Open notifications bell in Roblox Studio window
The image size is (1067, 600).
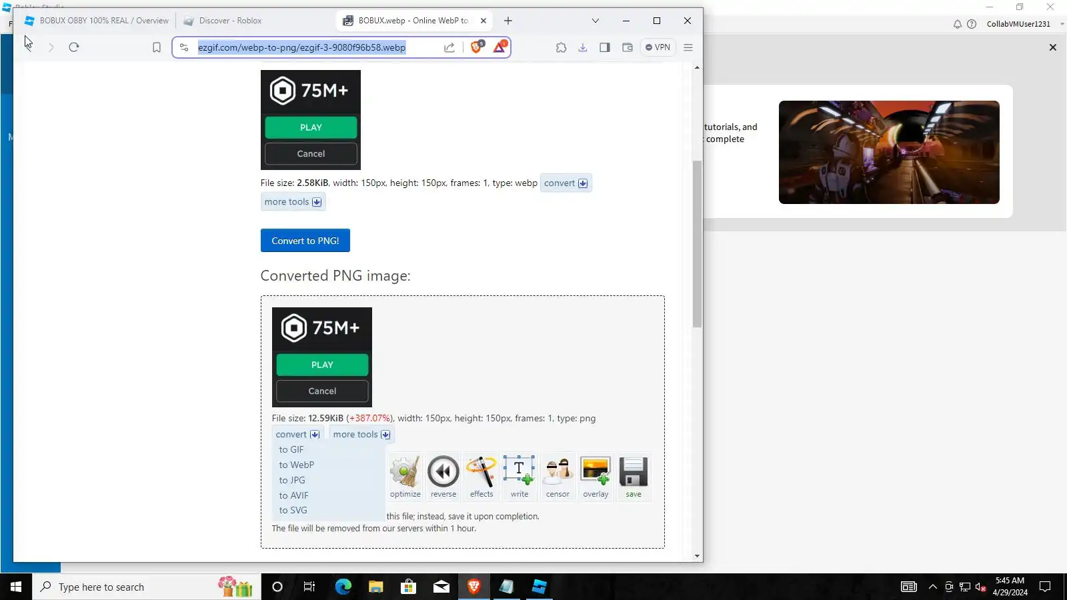(x=958, y=24)
